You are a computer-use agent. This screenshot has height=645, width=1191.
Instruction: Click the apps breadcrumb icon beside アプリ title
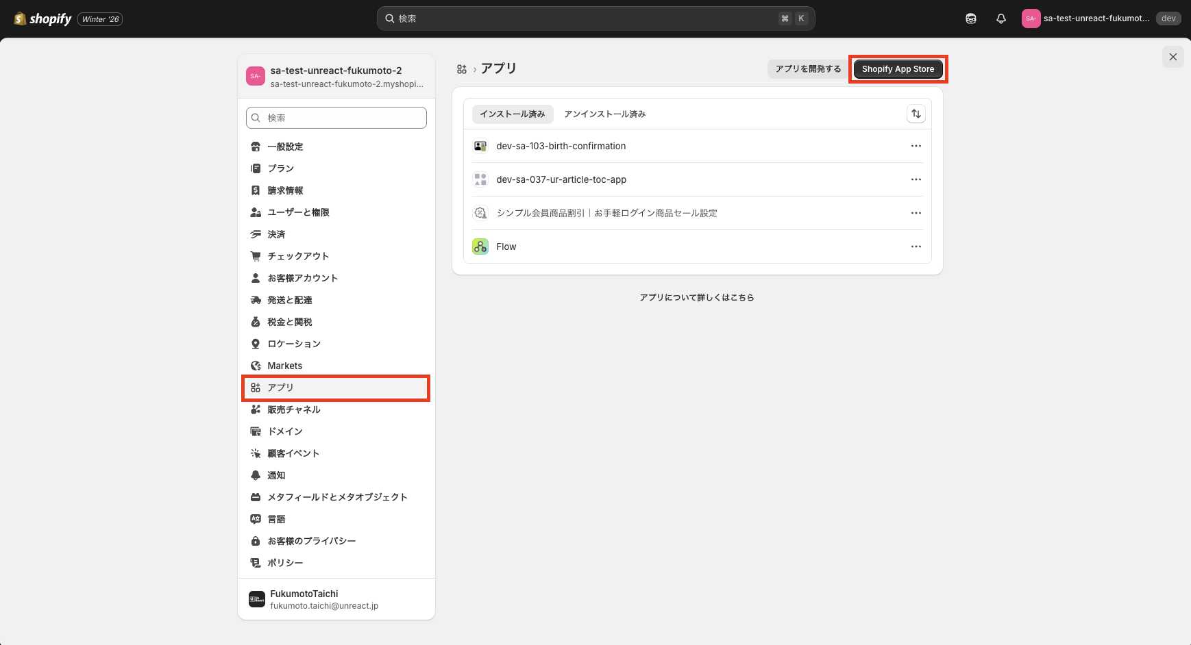tap(462, 69)
